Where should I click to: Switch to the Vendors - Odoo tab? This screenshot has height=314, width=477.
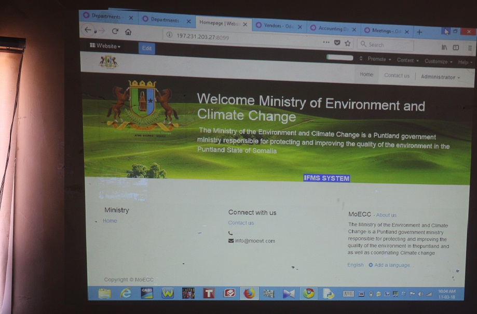tap(278, 26)
